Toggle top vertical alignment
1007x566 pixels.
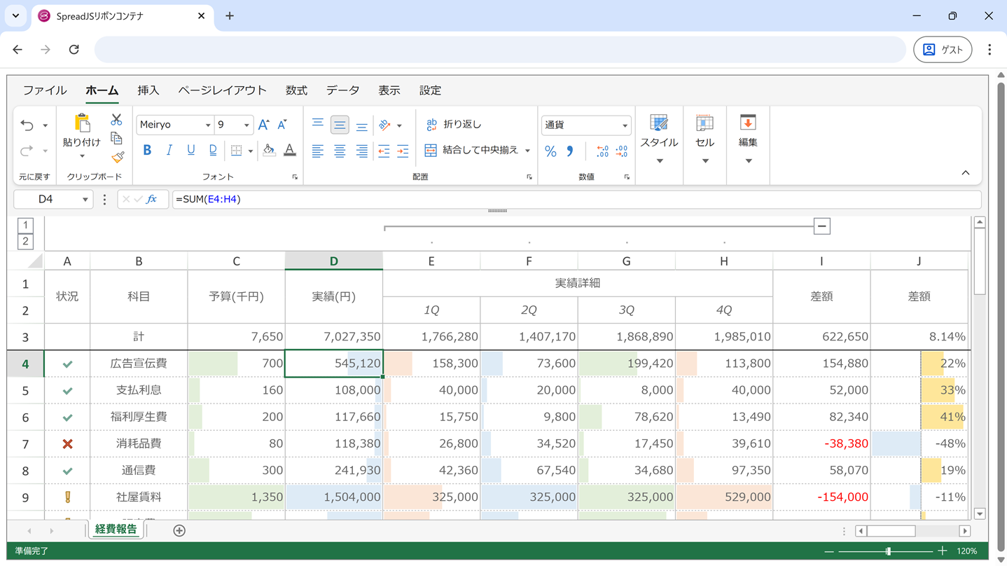tap(318, 125)
